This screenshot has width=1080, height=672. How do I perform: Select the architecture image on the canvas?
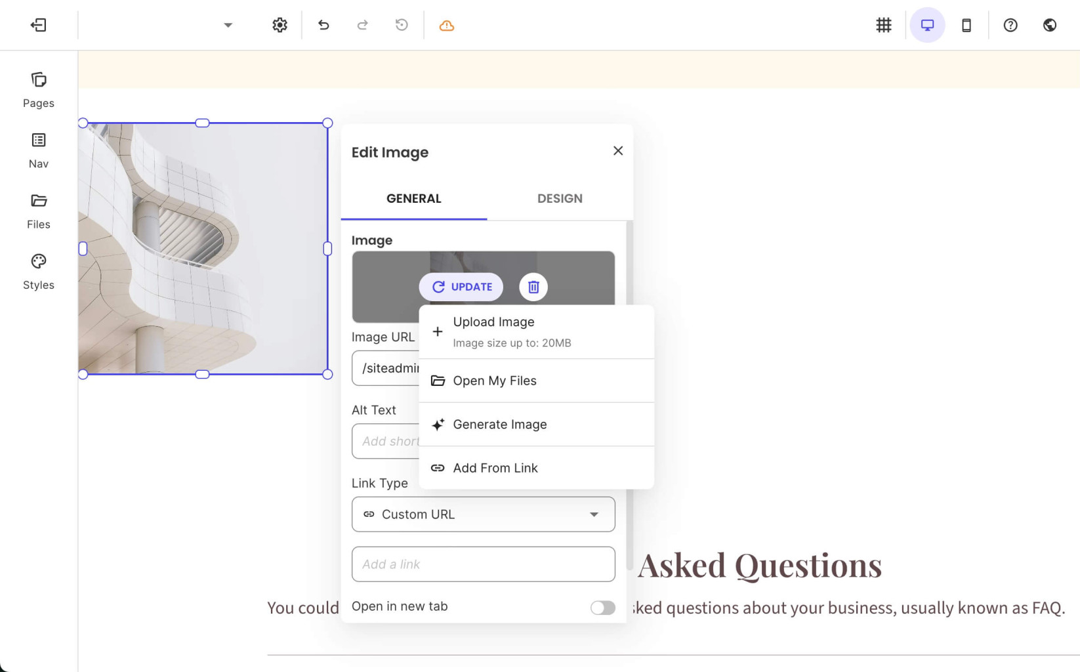pyautogui.click(x=203, y=249)
